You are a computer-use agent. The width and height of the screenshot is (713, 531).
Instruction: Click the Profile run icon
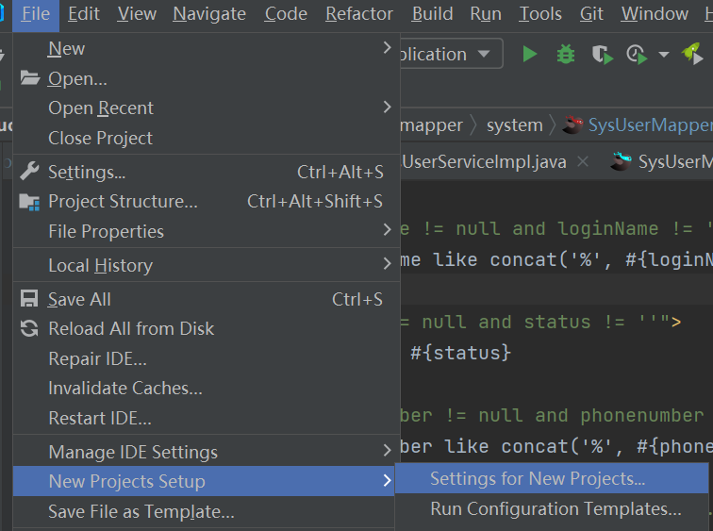coord(637,54)
